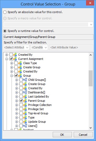Check the Top-level Group checkbox

point(21,113)
